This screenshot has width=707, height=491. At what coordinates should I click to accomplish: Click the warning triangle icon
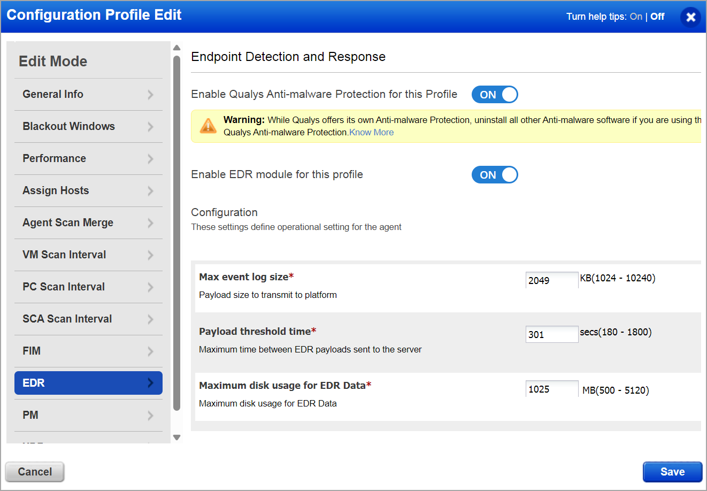208,126
